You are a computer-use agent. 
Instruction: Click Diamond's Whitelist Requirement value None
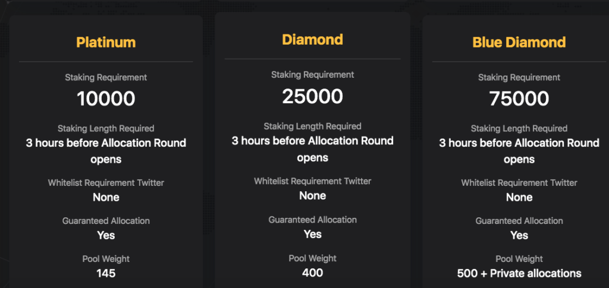tap(313, 196)
